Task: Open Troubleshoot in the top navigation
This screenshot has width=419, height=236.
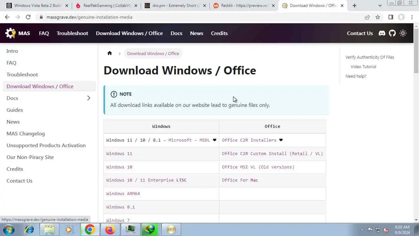Action: tap(72, 33)
